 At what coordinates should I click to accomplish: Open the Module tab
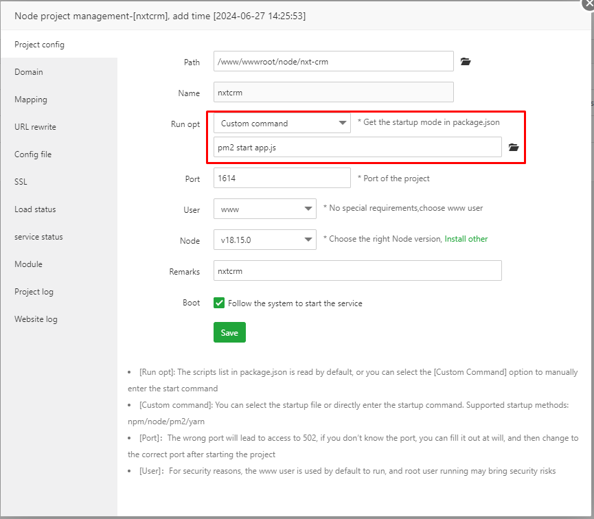pyautogui.click(x=28, y=264)
